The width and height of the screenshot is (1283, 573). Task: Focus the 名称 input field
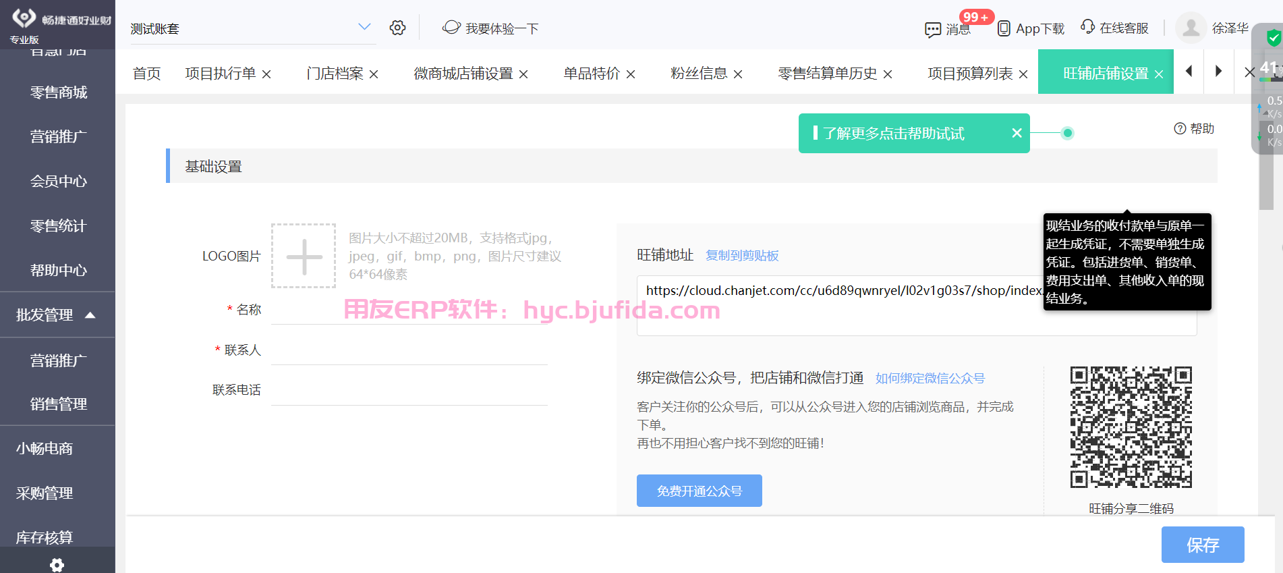click(x=409, y=310)
